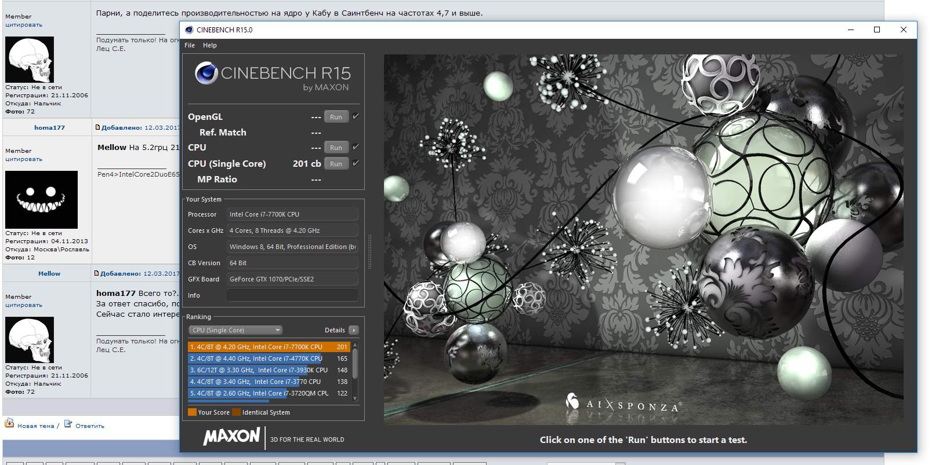Click the Cores x GHz value field
Screen dimensions: 939x465
click(x=292, y=230)
